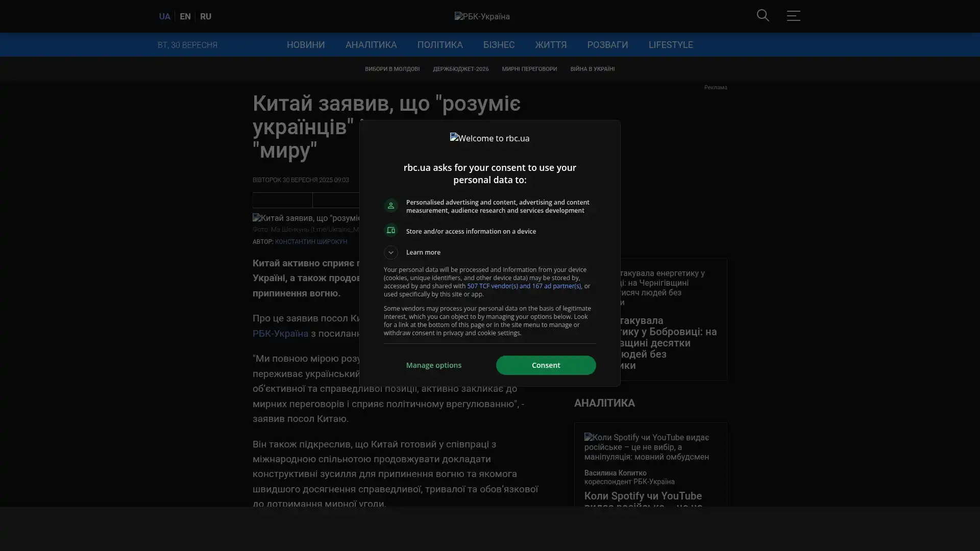The height and width of the screenshot is (551, 980).
Task: Switch site language to RU
Action: (205, 17)
